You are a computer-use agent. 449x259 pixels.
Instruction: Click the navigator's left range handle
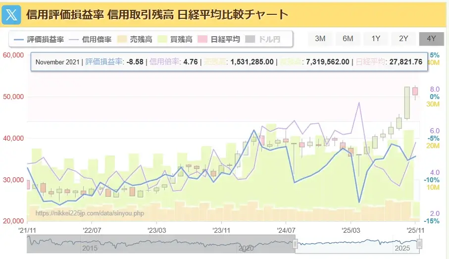295,244
